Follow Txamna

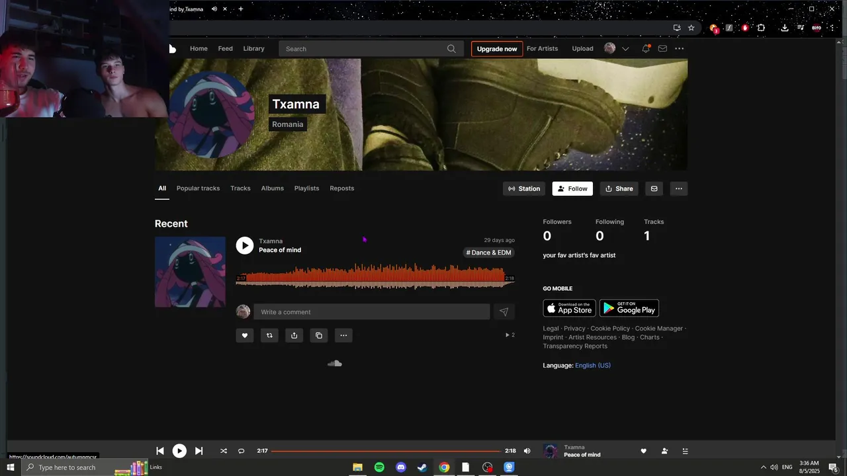[x=572, y=188]
